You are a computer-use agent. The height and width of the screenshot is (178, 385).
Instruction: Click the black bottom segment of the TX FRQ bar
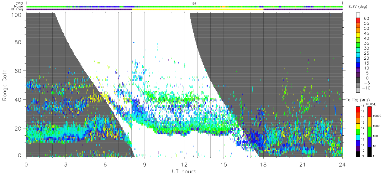pyautogui.click(x=358, y=154)
